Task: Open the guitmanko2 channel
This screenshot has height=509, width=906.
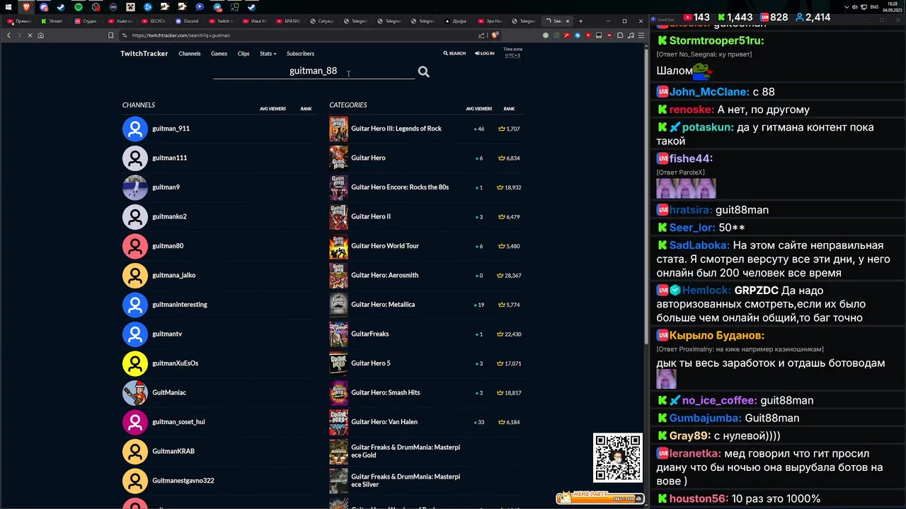Action: (169, 216)
